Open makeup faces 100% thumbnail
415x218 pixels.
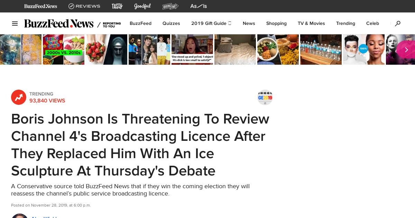pos(364,49)
